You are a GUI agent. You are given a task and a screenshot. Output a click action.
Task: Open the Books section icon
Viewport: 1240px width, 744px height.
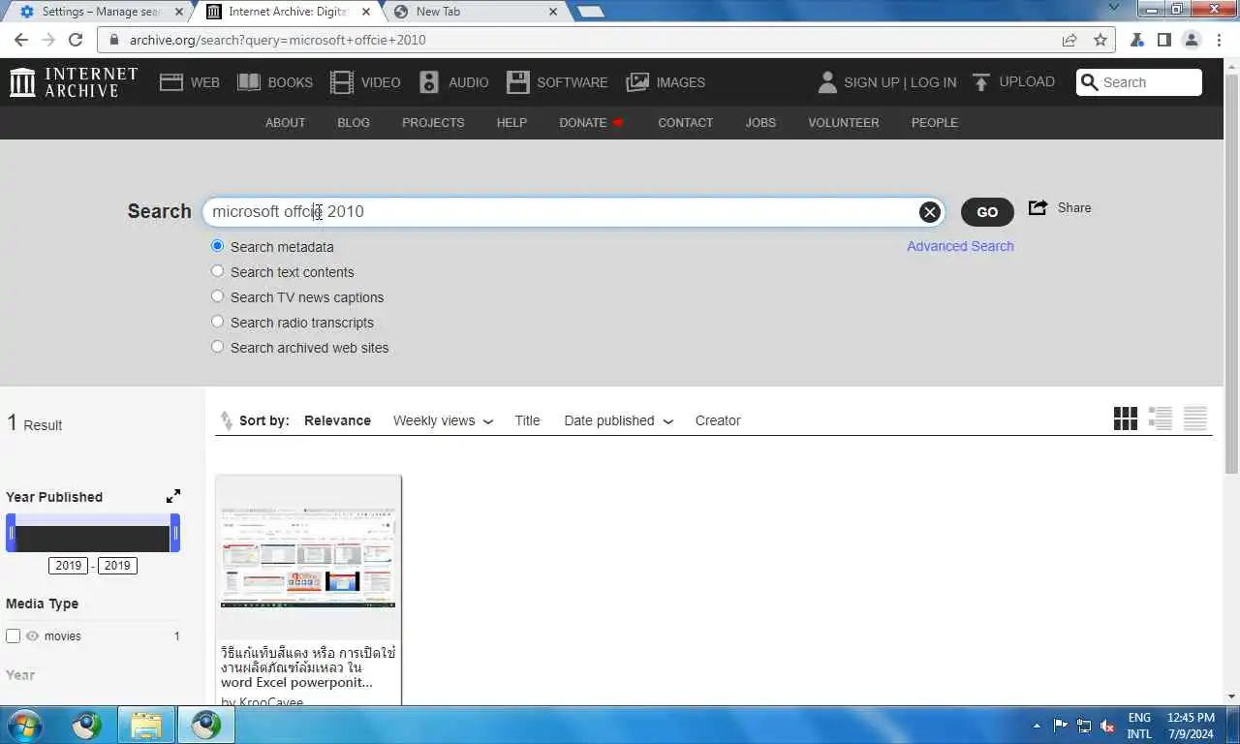click(249, 82)
